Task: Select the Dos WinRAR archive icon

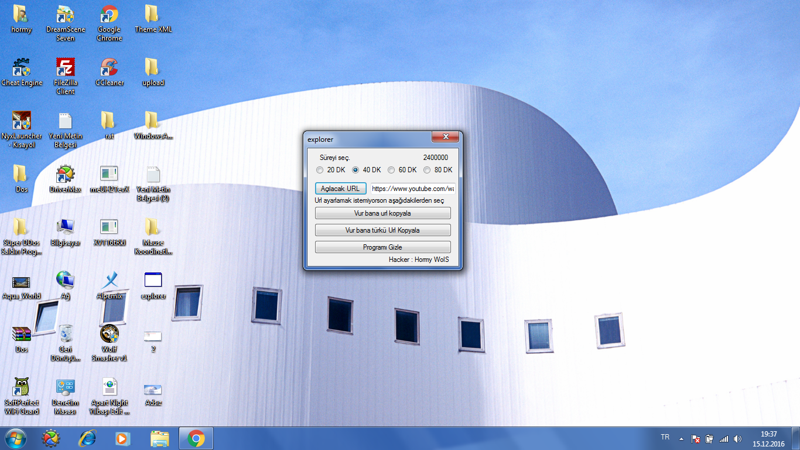Action: [x=22, y=339]
